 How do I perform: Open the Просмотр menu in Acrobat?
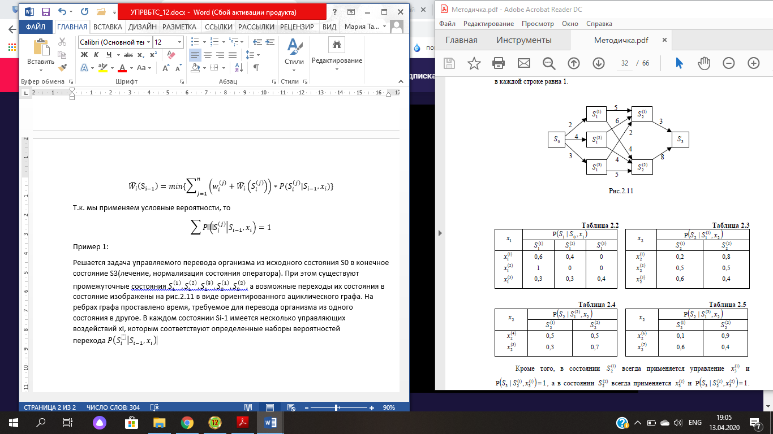(x=538, y=24)
